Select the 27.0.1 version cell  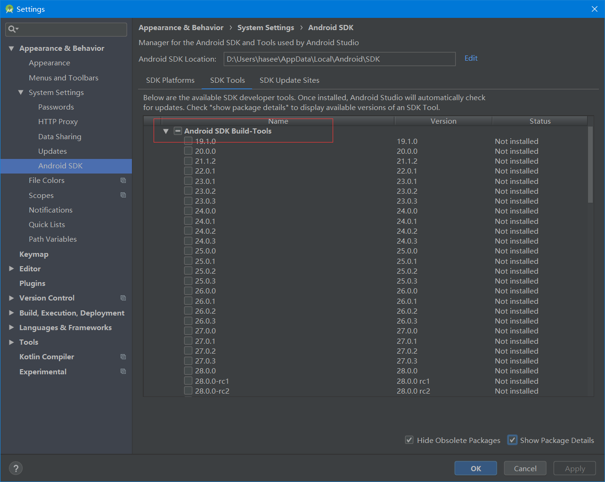click(407, 341)
